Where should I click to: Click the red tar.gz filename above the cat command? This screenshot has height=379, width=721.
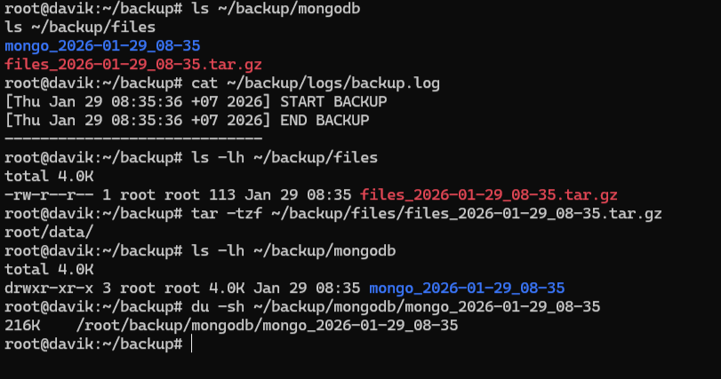click(x=129, y=64)
